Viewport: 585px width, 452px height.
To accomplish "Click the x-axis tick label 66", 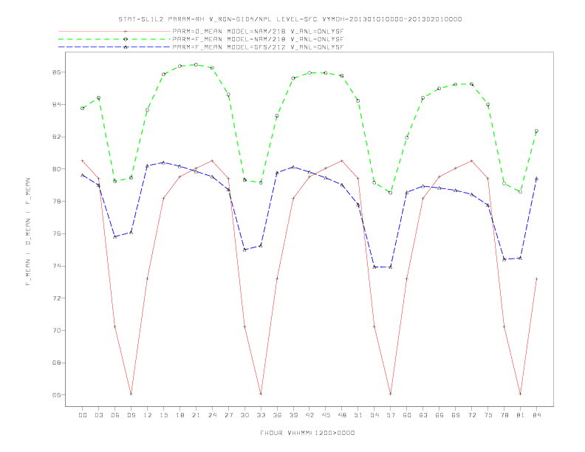I will click(439, 415).
